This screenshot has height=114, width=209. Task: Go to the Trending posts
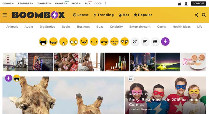[104, 15]
